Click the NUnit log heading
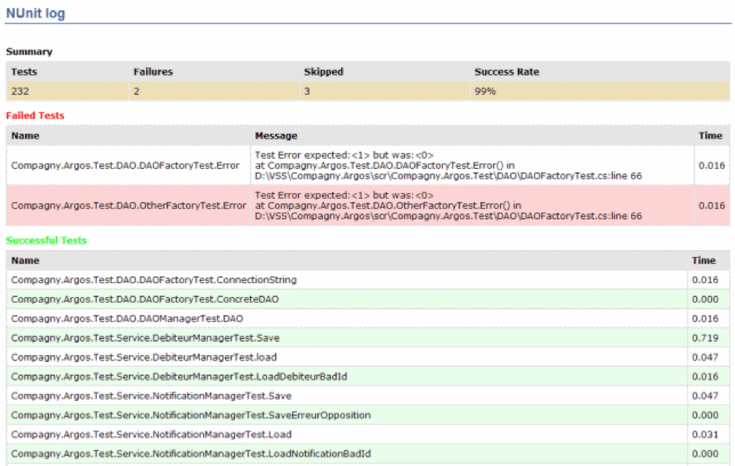Image resolution: width=735 pixels, height=466 pixels. point(36,13)
